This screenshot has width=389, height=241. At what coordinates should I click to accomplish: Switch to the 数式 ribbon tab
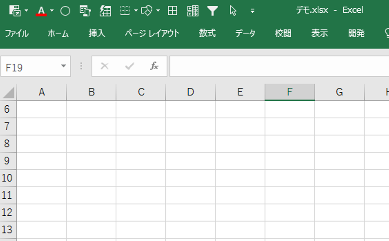click(x=207, y=33)
